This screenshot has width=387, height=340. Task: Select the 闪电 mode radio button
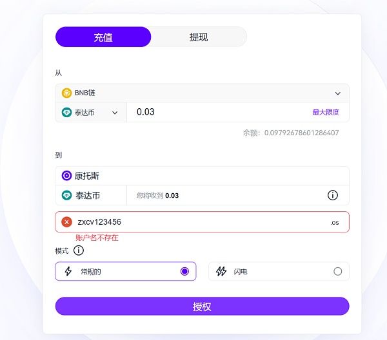point(338,272)
